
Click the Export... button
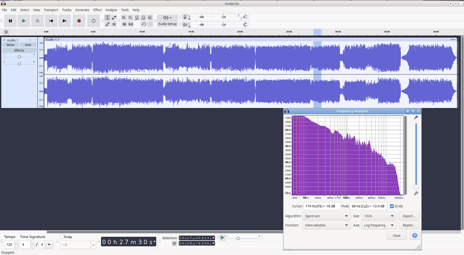pyautogui.click(x=409, y=216)
